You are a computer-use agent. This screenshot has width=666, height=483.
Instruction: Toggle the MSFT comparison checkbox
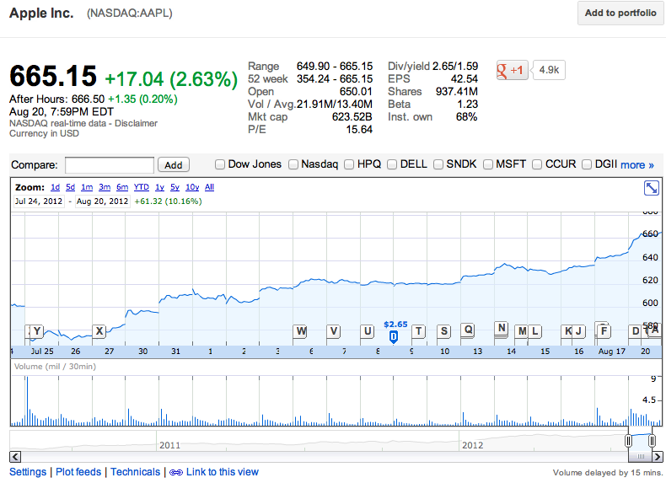pyautogui.click(x=488, y=164)
